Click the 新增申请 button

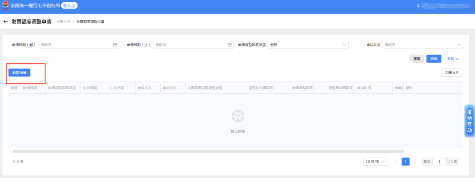19,72
